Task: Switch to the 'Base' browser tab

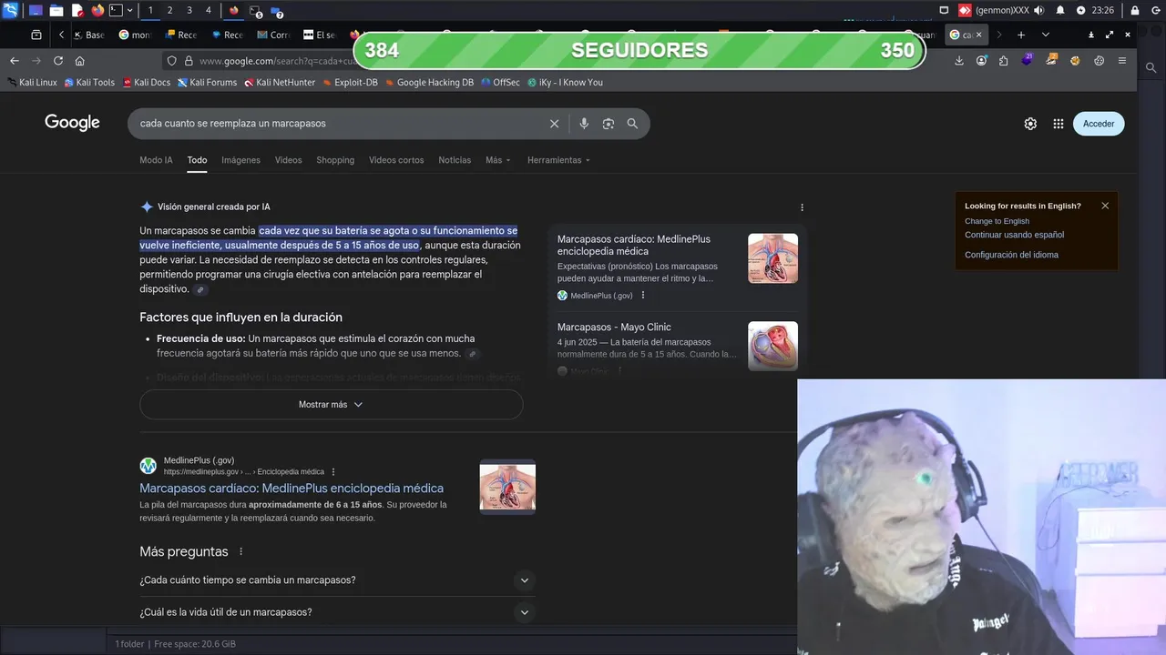Action: tap(88, 35)
